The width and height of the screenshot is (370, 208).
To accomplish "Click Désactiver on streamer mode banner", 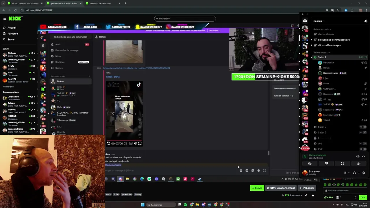I will point(214,31).
